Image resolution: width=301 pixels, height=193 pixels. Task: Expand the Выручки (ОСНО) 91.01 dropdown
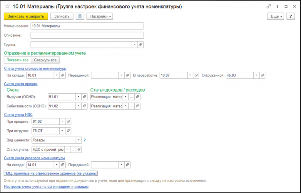pos(78,97)
